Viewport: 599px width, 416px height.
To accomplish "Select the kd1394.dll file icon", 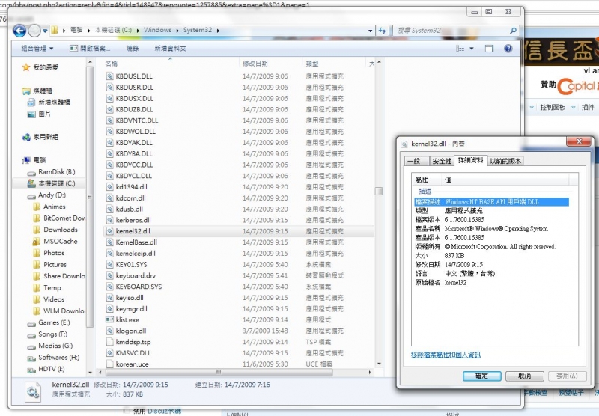I will (x=109, y=186).
